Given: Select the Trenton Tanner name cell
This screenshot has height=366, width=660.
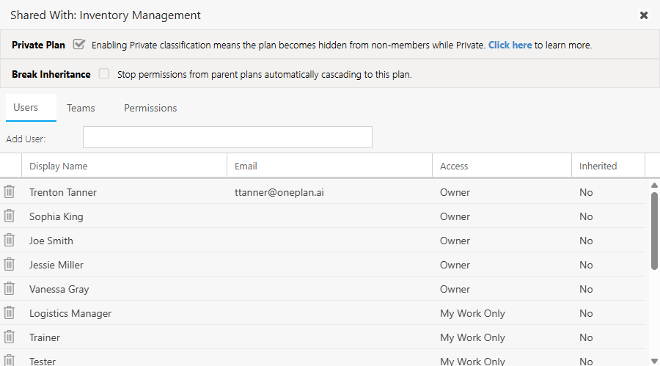Looking at the screenshot, I should pos(124,192).
